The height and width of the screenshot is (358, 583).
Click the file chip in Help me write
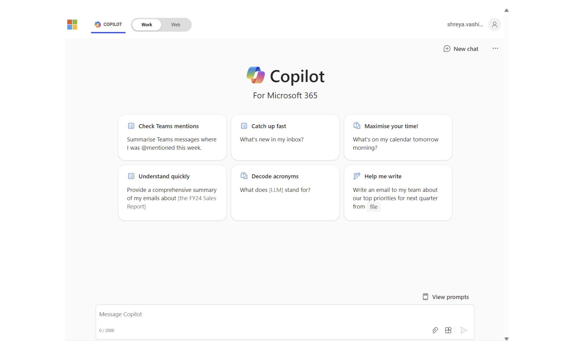374,207
